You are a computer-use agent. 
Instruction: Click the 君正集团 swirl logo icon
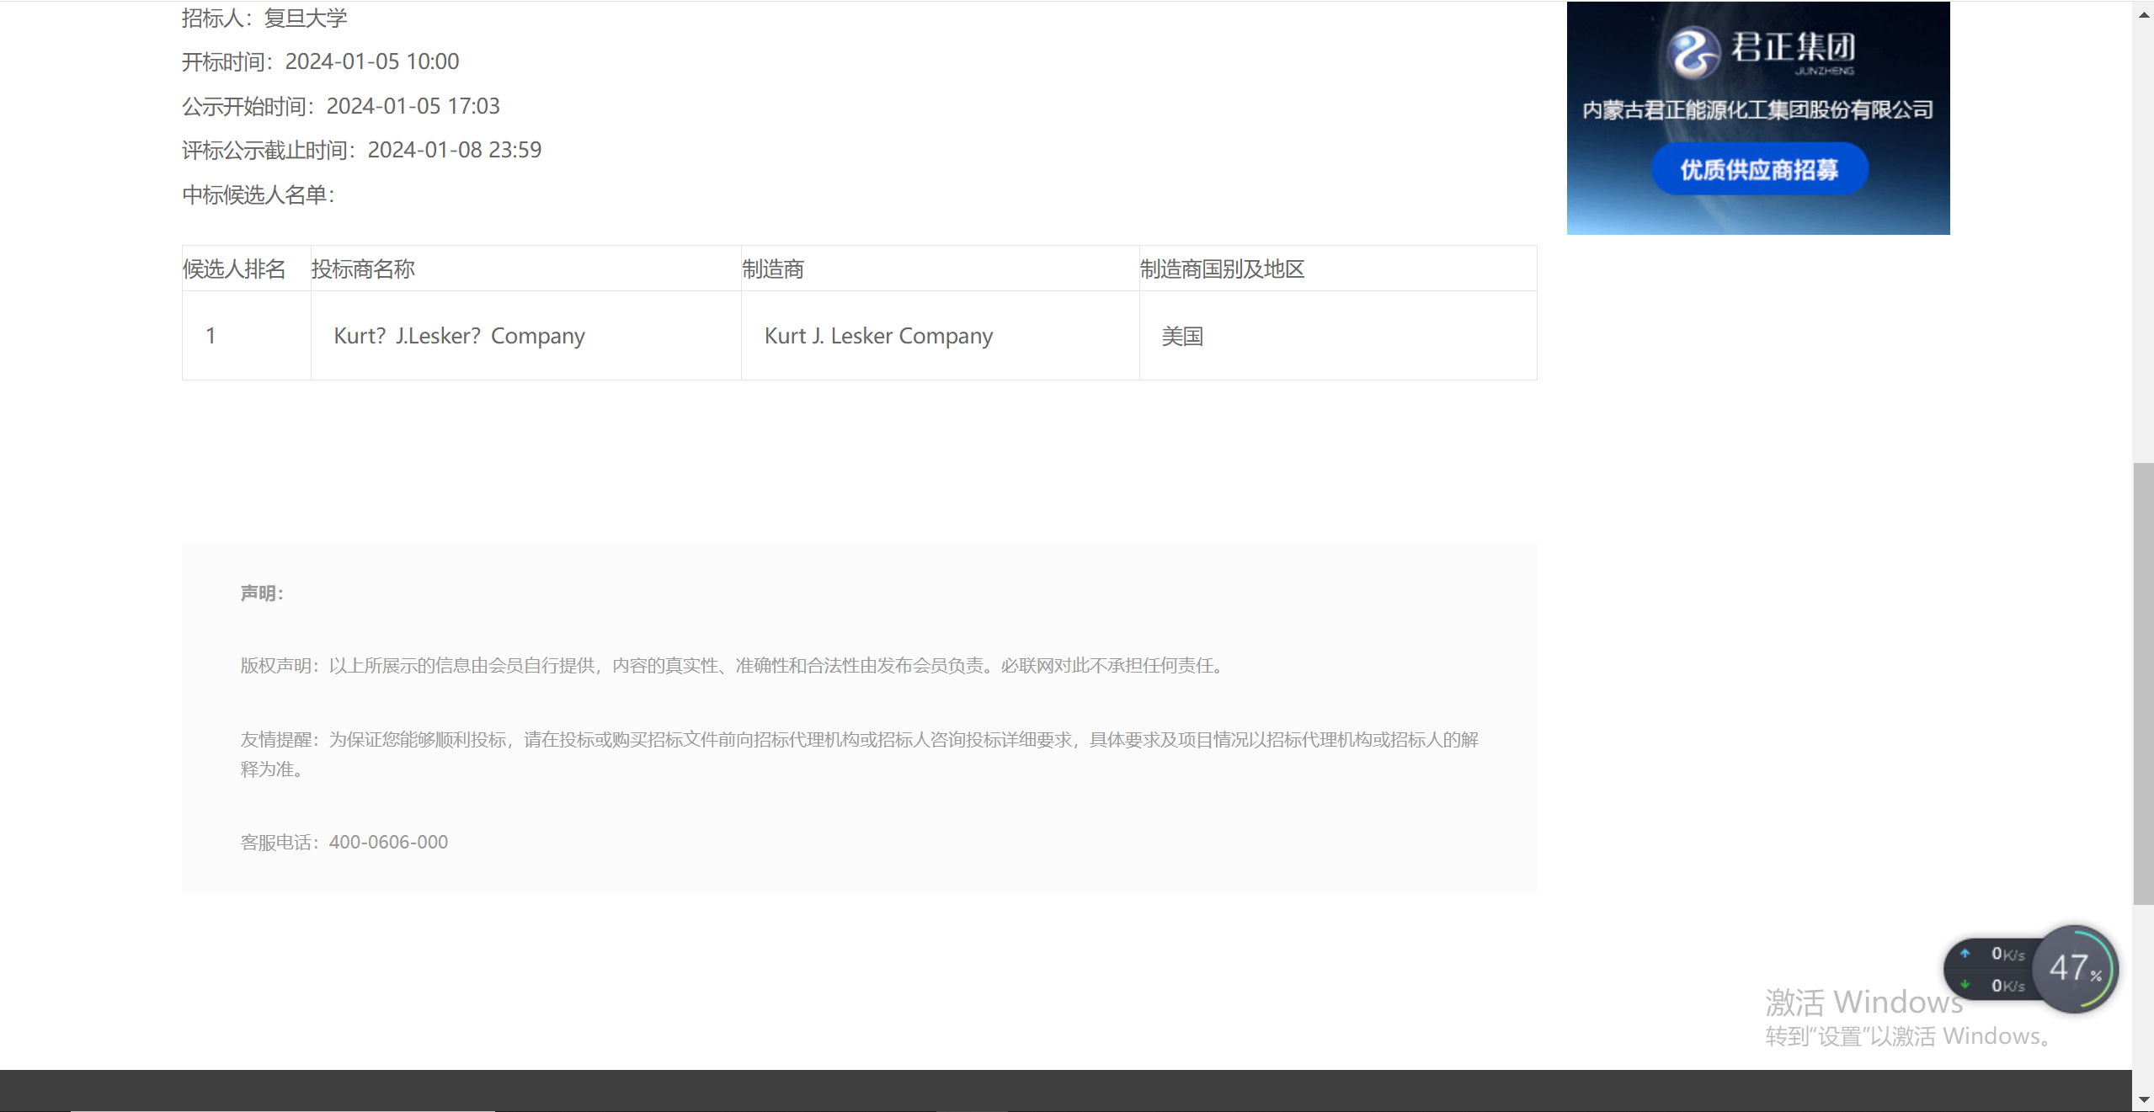pyautogui.click(x=1693, y=52)
